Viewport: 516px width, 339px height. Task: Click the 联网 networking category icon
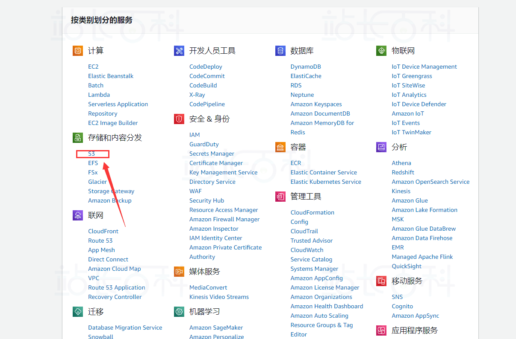point(77,215)
